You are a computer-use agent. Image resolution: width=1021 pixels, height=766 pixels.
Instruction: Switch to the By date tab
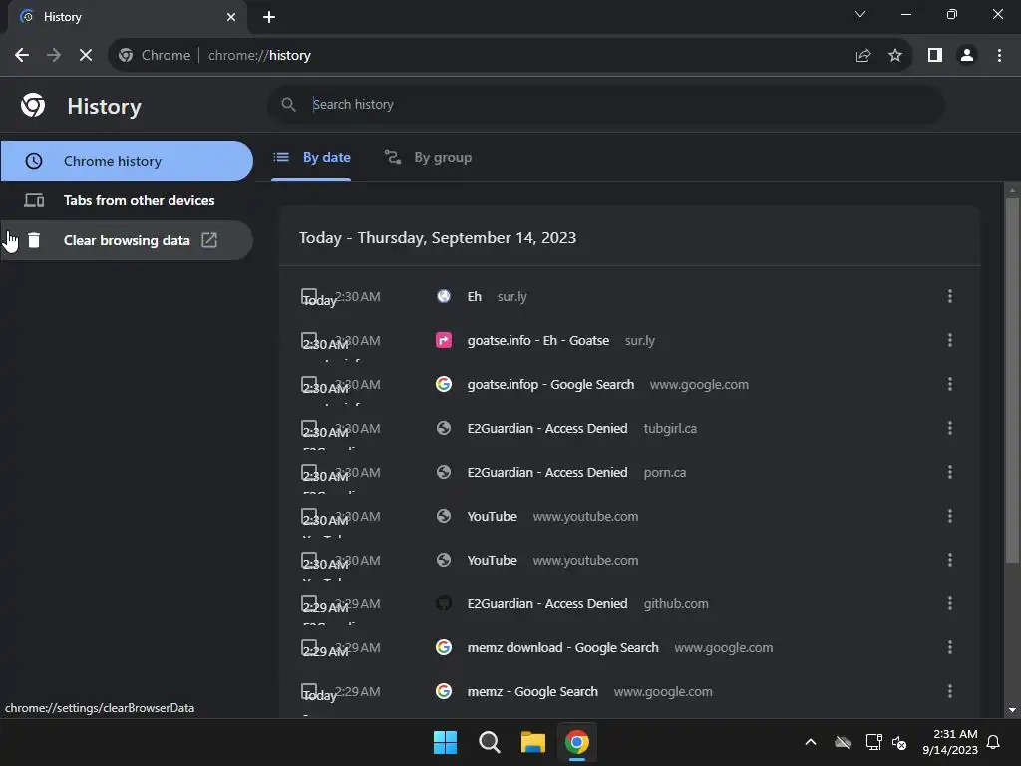(x=312, y=157)
